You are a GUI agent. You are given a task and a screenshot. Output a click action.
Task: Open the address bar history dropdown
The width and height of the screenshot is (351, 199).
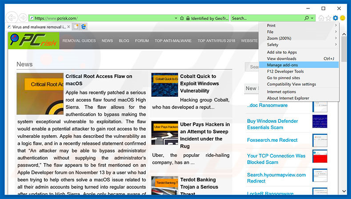[176, 18]
